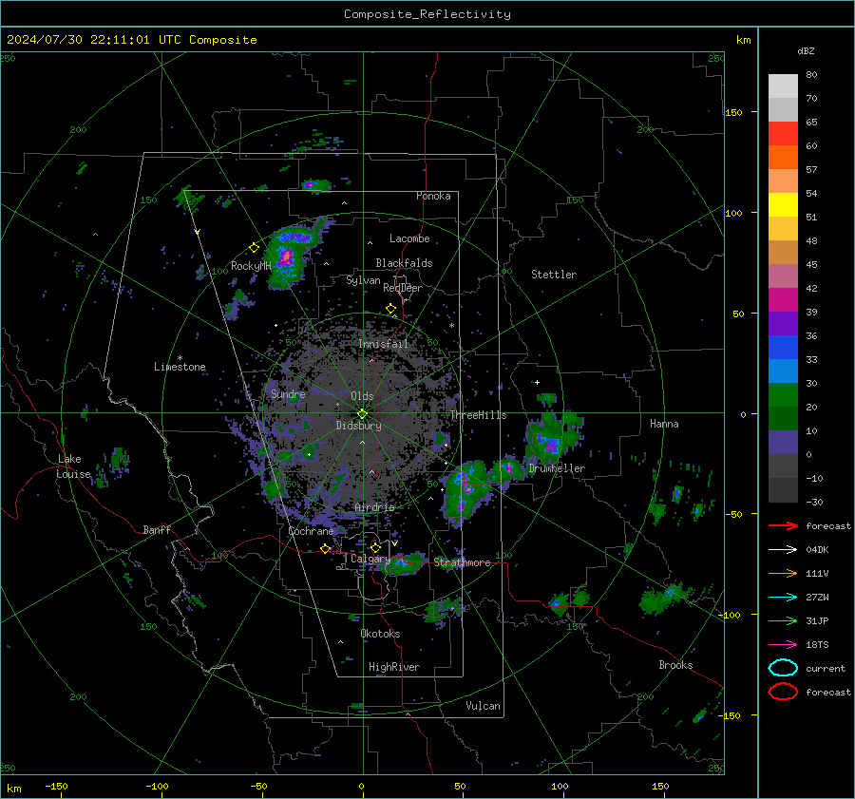Image resolution: width=855 pixels, height=799 pixels.
Task: Click the dBZ heading above color scale
Action: pos(806,50)
